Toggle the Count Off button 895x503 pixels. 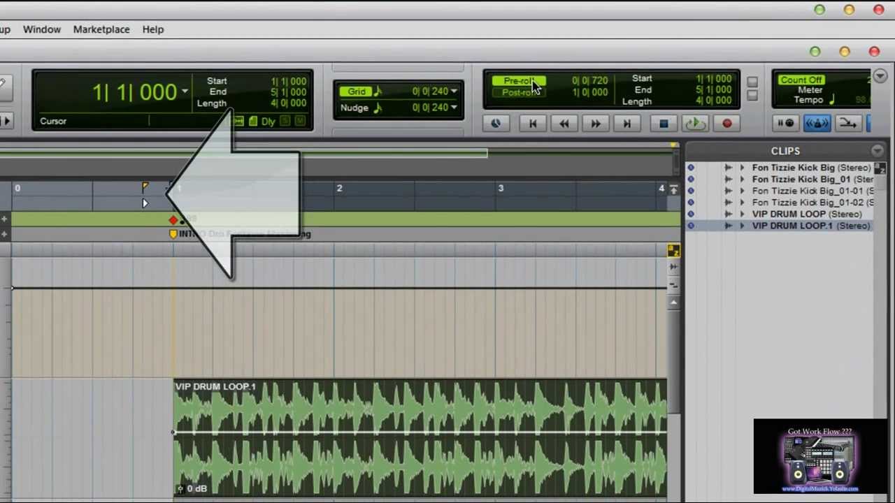[x=801, y=80]
